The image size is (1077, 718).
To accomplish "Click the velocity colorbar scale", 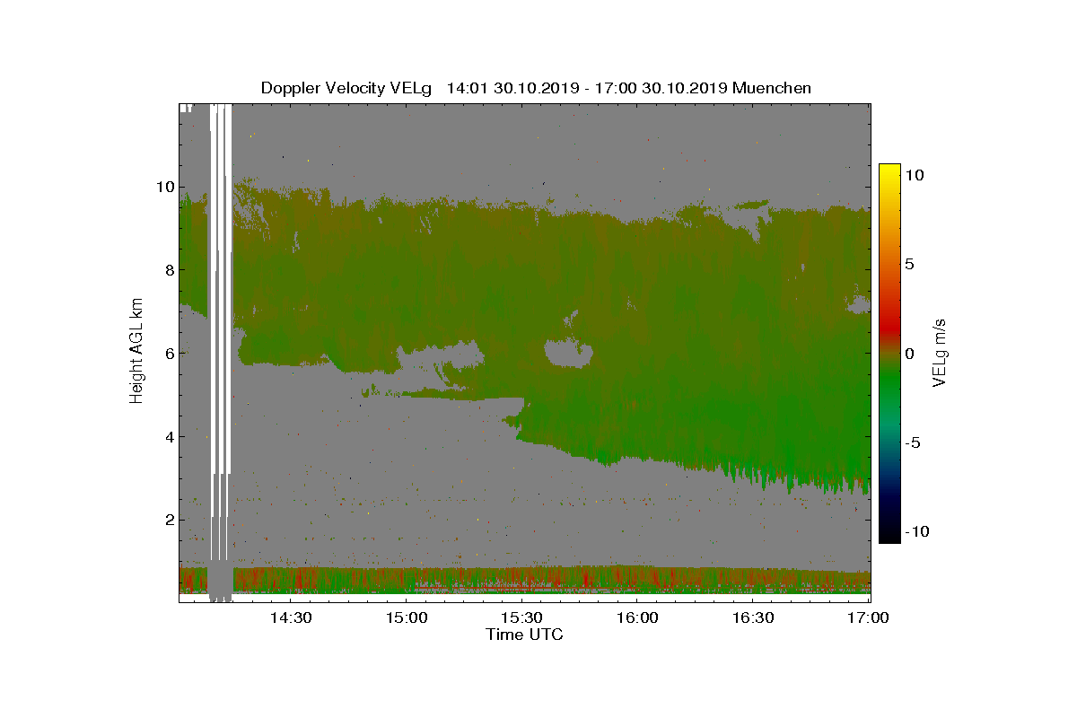I will tap(889, 354).
